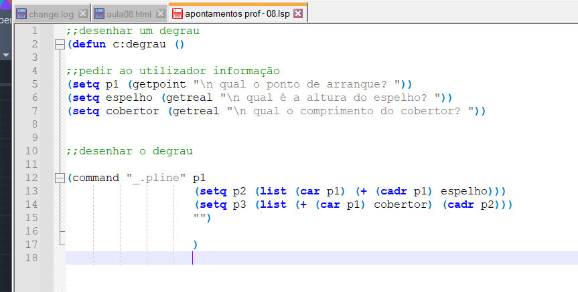Place cursor in the highlighted line 18
578x292 pixels.
[321, 258]
